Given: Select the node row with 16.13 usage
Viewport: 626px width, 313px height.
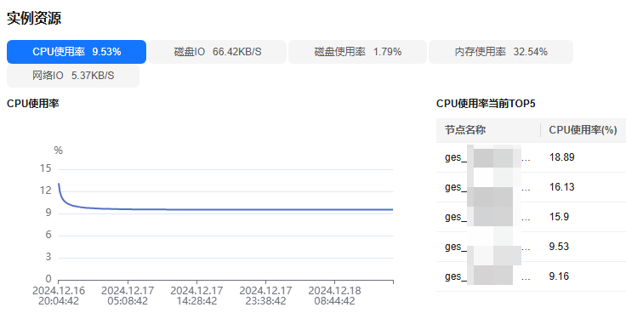Looking at the screenshot, I should tap(531, 187).
